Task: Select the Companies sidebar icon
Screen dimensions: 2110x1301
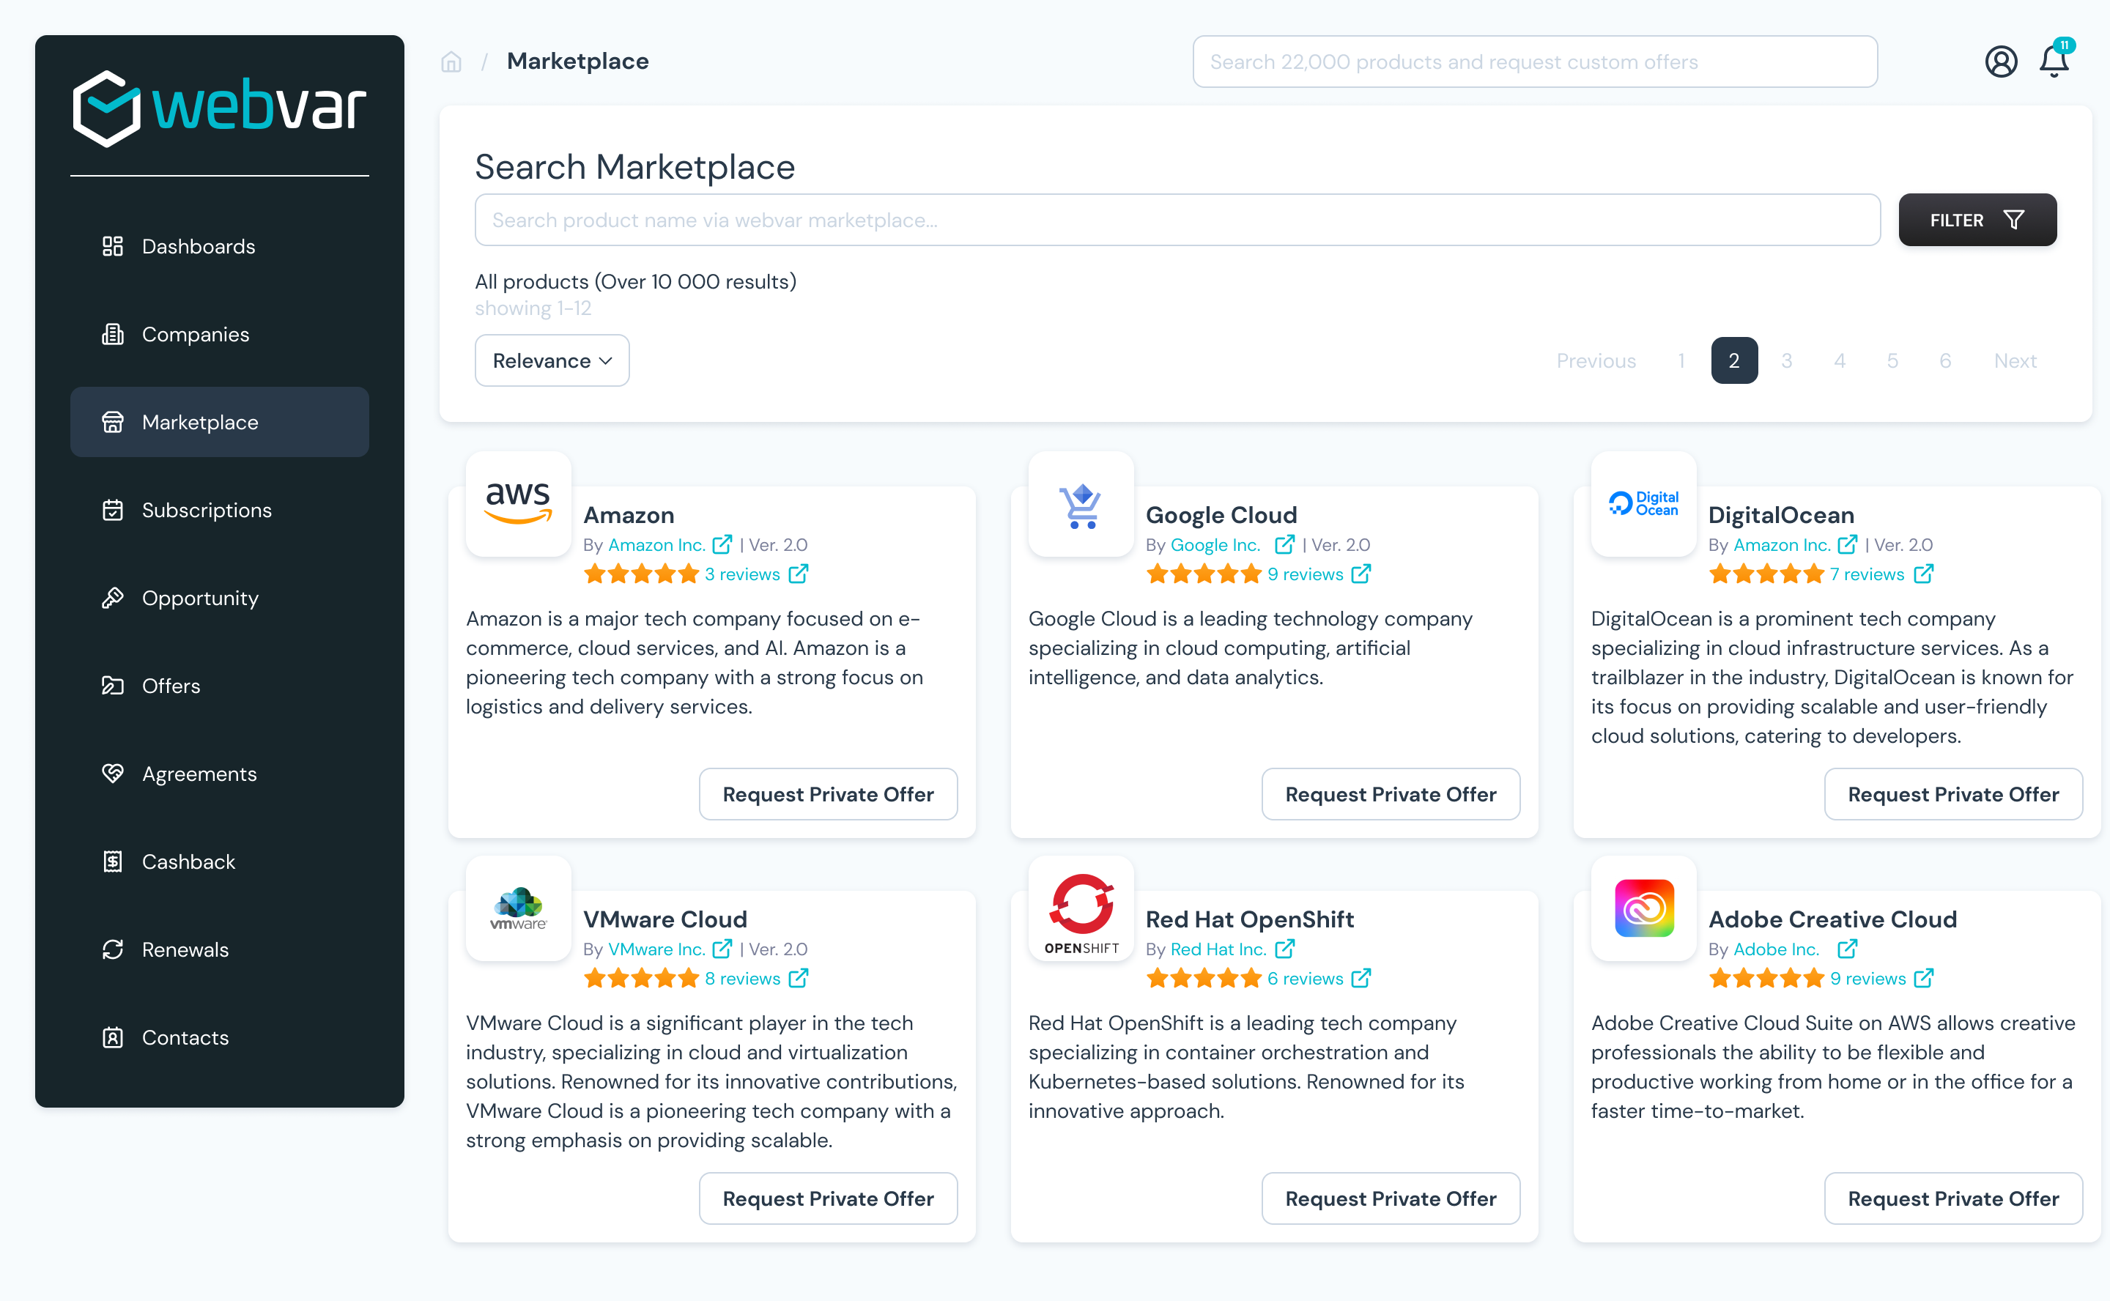Action: click(x=113, y=334)
